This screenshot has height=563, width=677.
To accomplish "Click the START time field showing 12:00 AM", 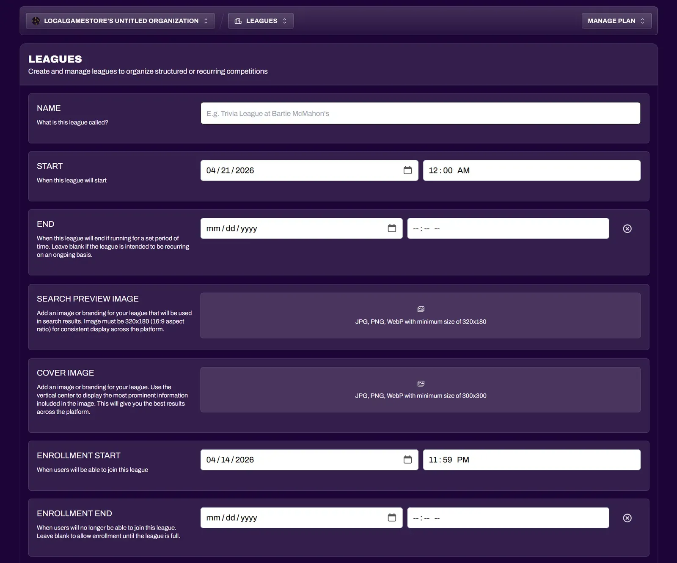I will [531, 170].
